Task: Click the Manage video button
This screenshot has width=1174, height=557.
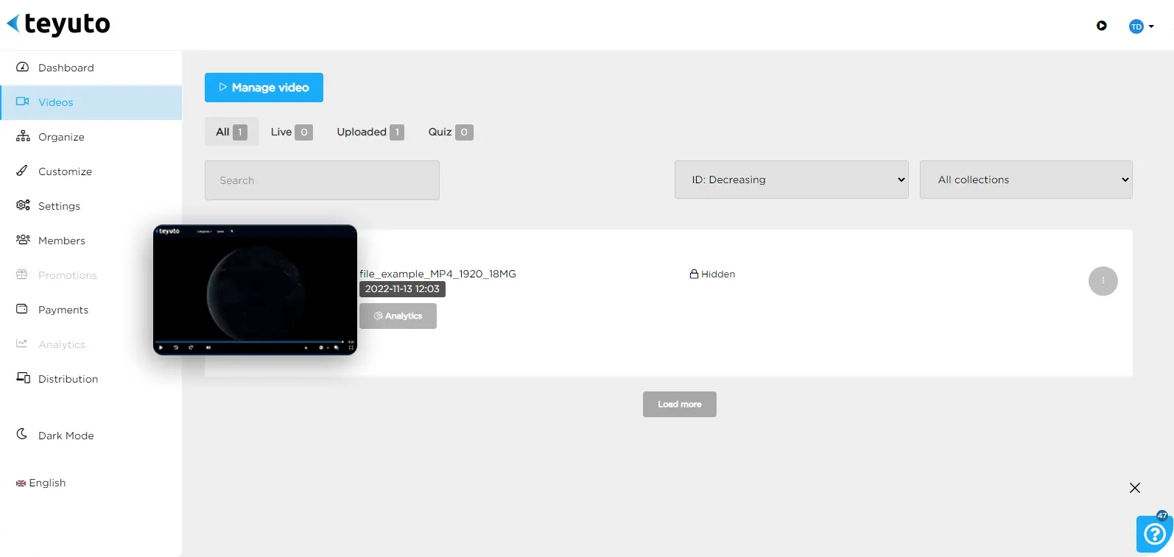Action: [264, 88]
